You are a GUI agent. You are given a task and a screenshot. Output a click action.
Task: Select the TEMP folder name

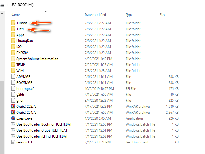pyautogui.click(x=21, y=65)
